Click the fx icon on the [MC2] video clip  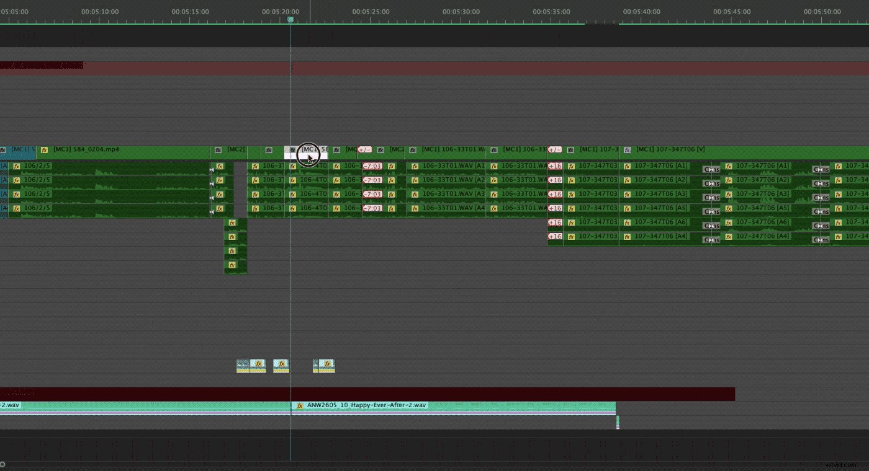[x=217, y=149]
